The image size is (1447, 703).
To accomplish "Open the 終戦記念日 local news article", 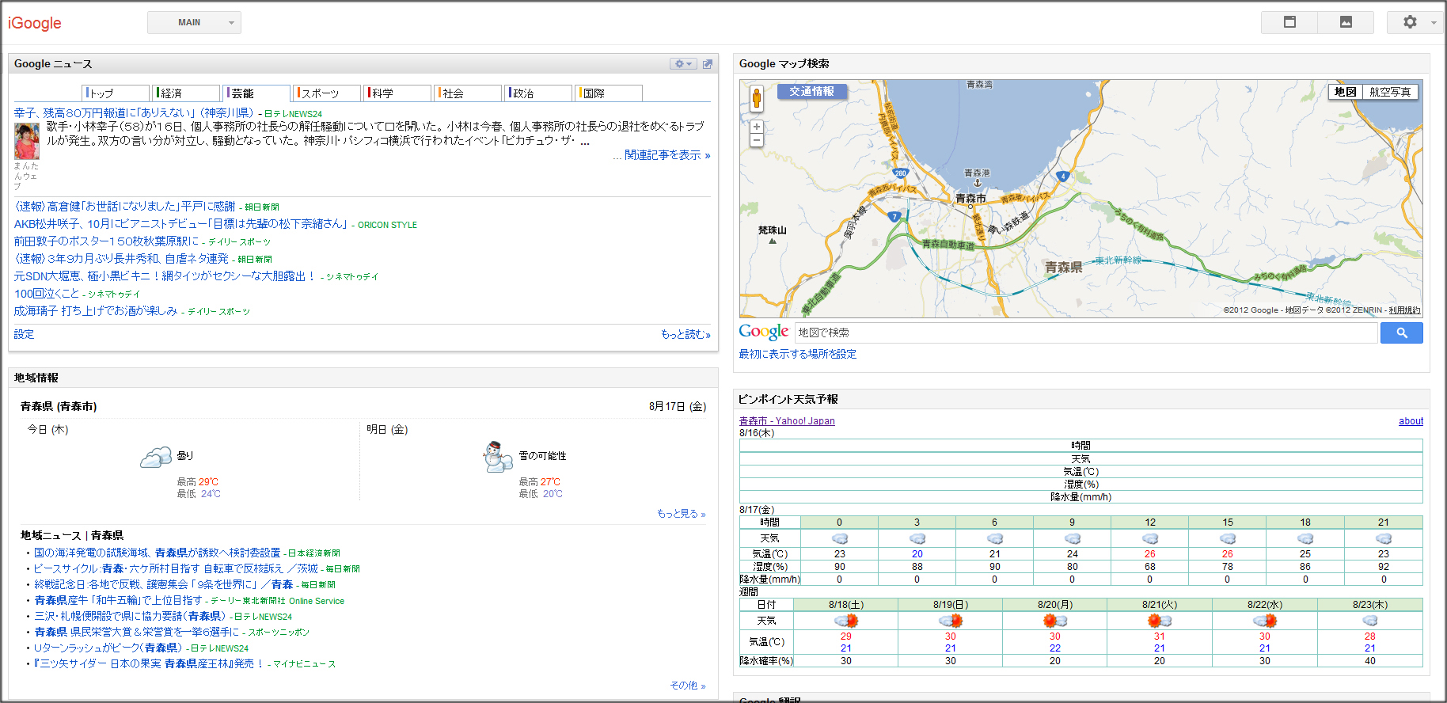I will (x=164, y=584).
